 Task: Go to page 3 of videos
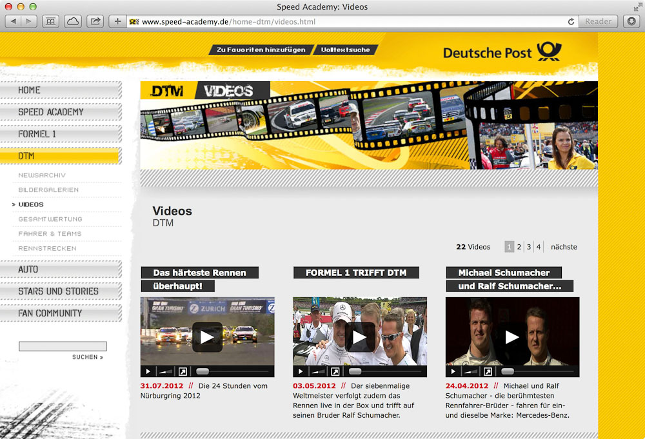click(529, 247)
